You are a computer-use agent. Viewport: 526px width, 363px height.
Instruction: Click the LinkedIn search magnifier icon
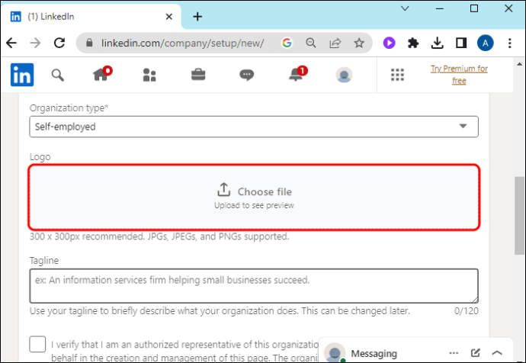(57, 75)
